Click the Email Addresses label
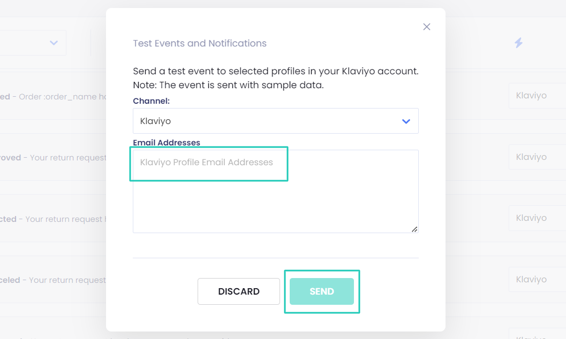This screenshot has height=339, width=566. 166,142
